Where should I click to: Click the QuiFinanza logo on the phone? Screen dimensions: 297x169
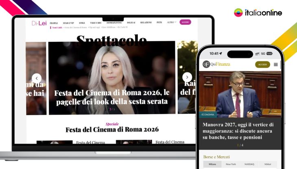coord(216,64)
